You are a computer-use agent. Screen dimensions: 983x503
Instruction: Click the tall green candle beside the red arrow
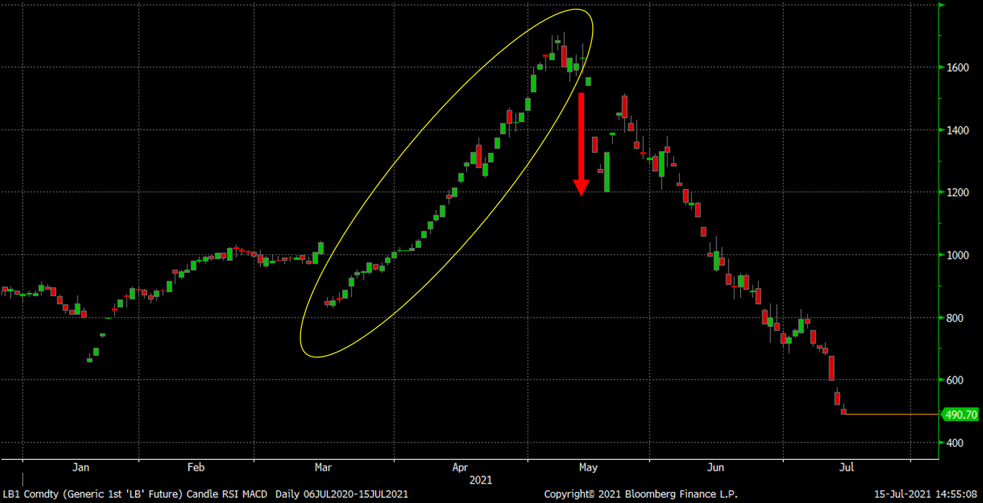click(606, 172)
